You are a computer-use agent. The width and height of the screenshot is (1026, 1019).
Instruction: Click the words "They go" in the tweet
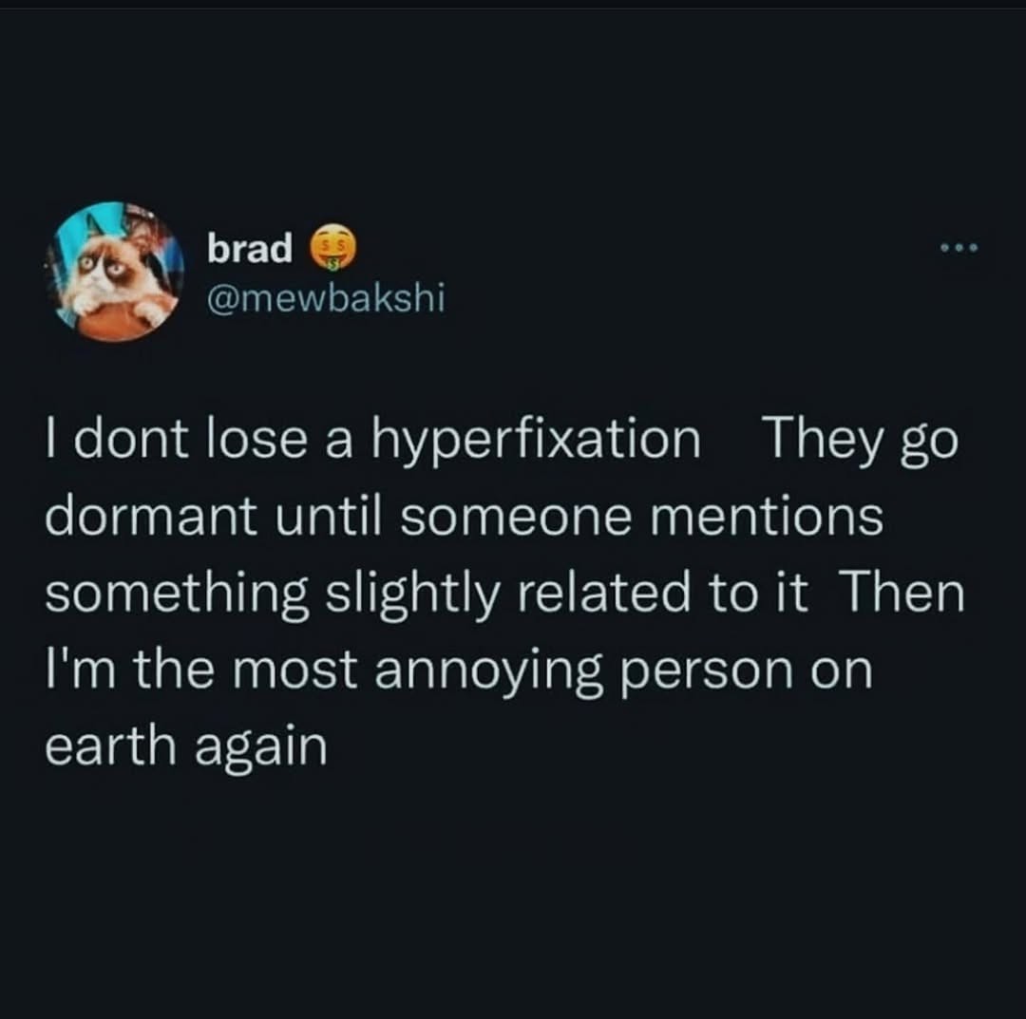point(860,442)
